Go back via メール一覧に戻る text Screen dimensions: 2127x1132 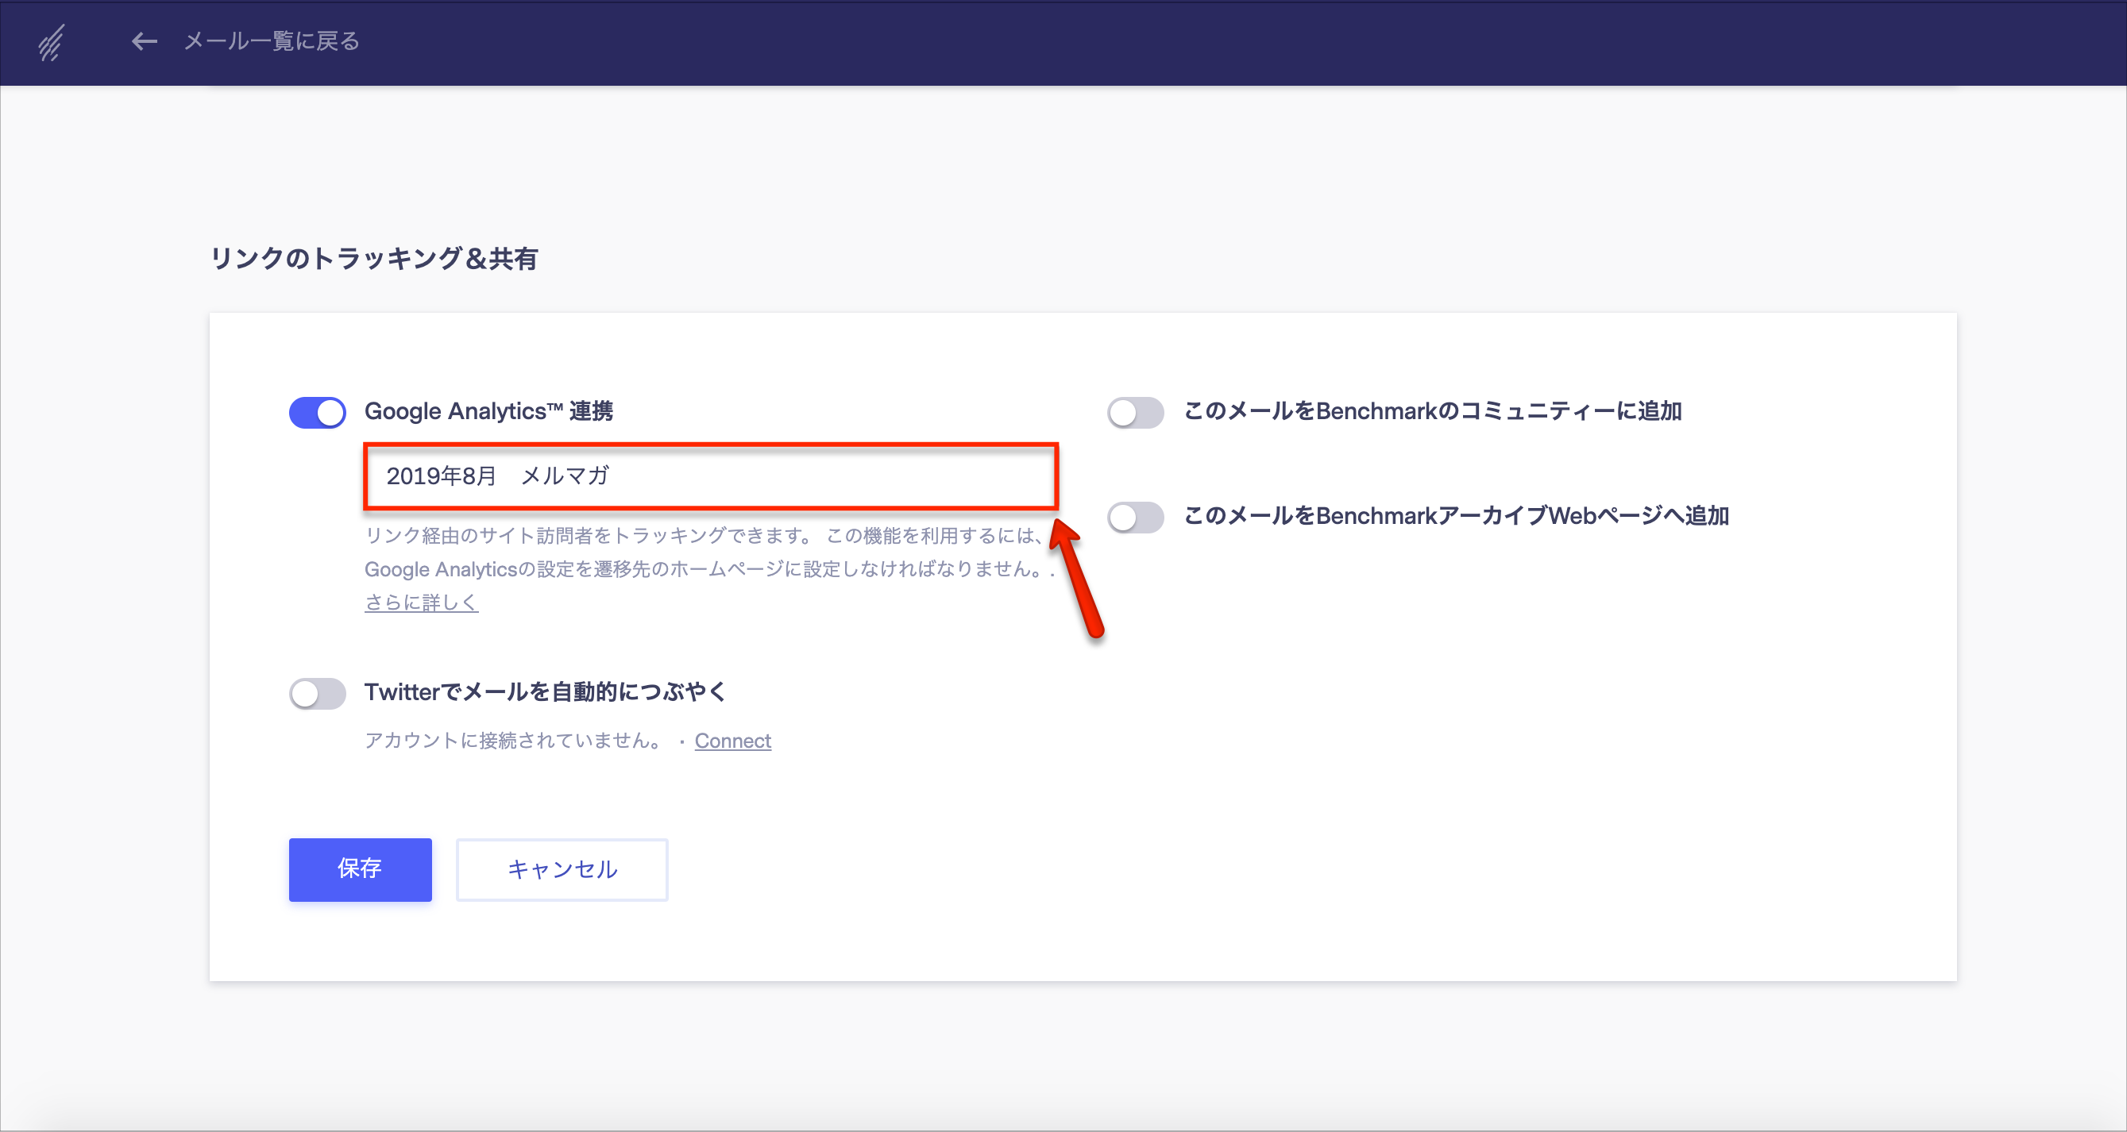click(272, 41)
